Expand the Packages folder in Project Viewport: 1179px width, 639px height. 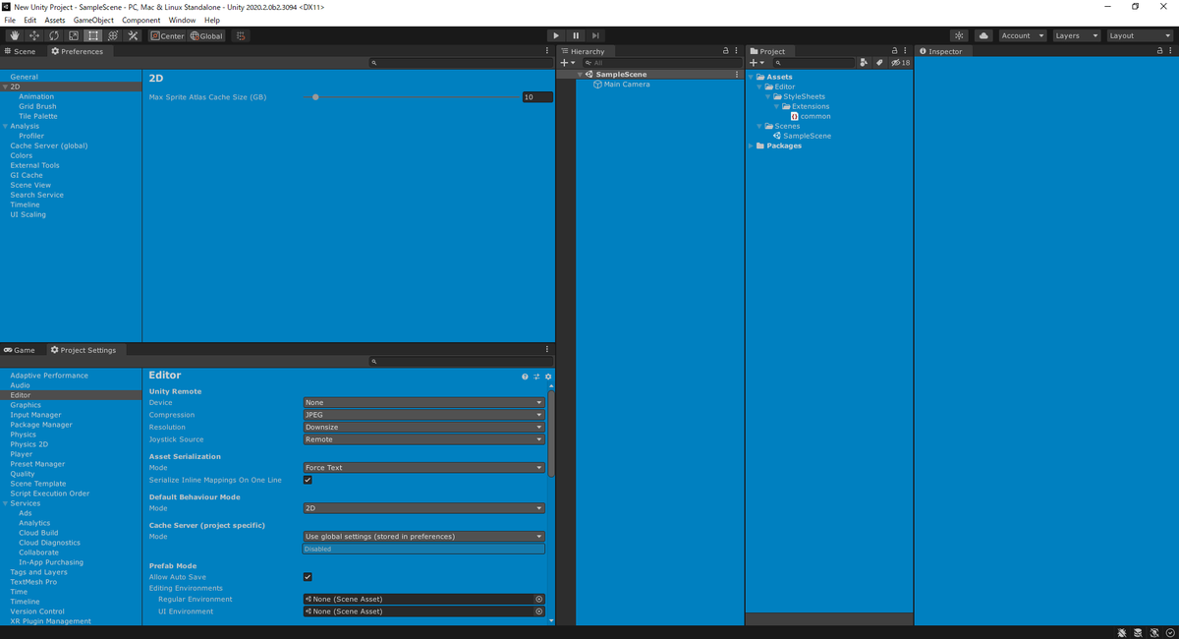pos(752,145)
